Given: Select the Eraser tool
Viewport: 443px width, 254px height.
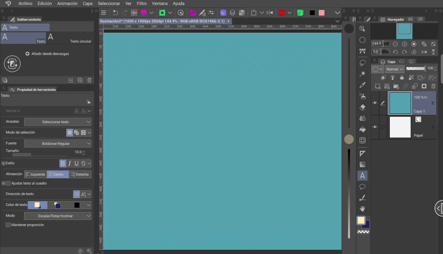Looking at the screenshot, I should coord(362,107).
